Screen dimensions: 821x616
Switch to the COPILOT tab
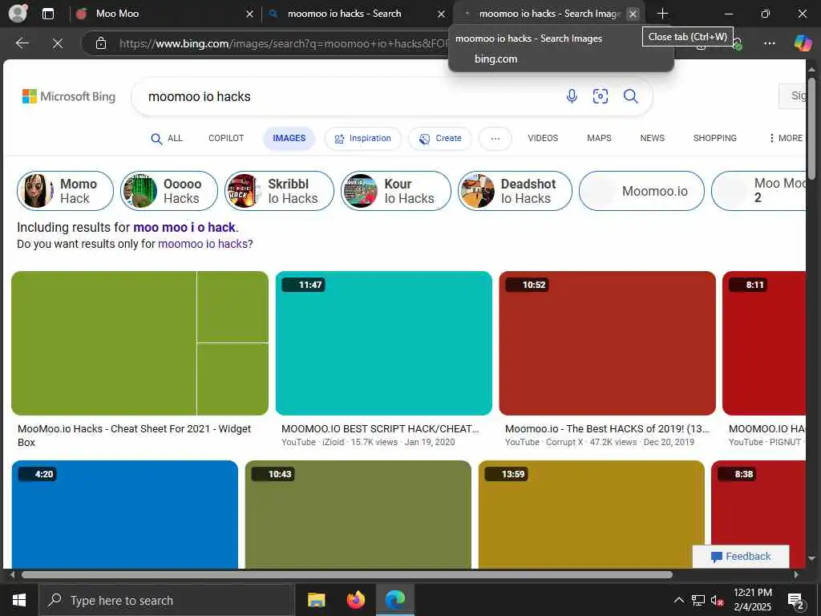pos(226,138)
